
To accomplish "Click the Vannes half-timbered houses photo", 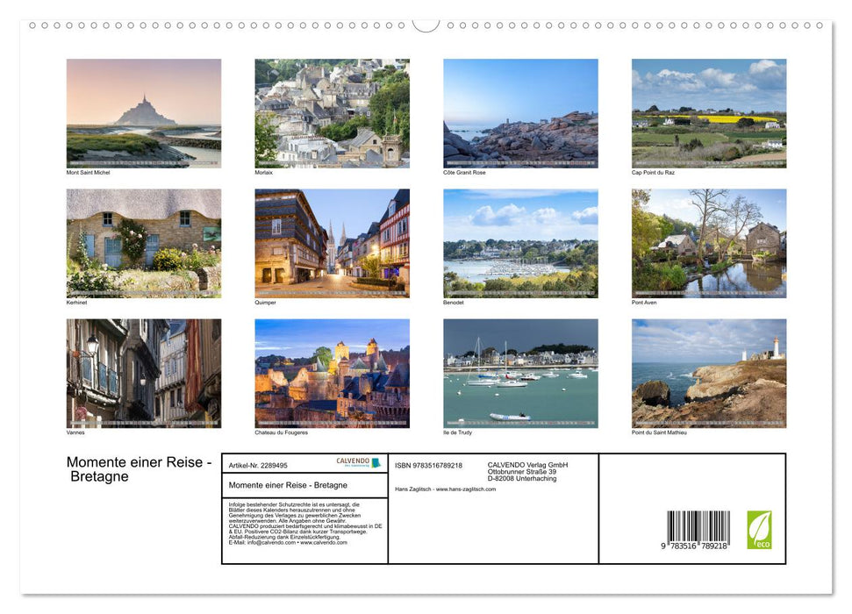I will [143, 374].
